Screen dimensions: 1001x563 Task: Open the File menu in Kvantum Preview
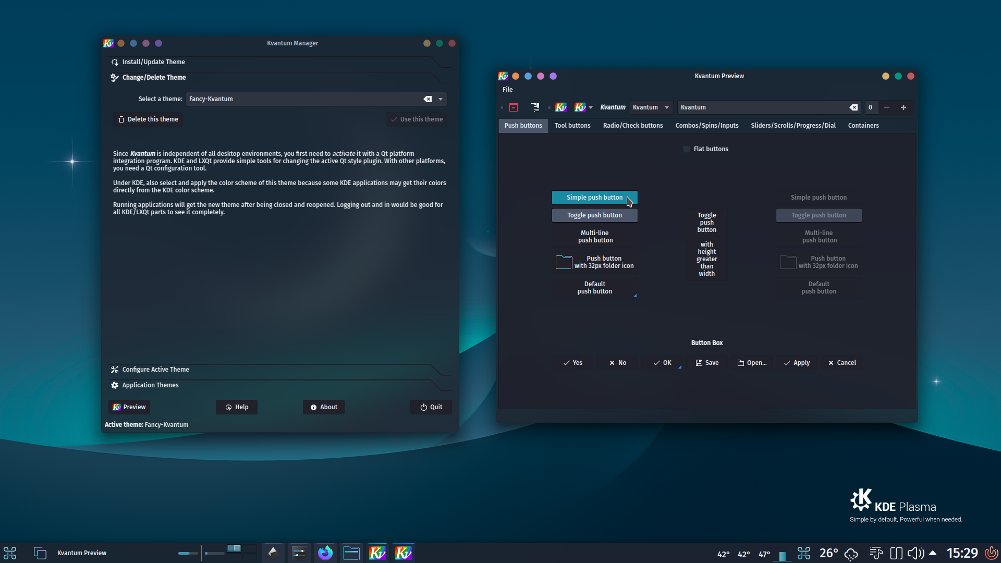click(507, 89)
